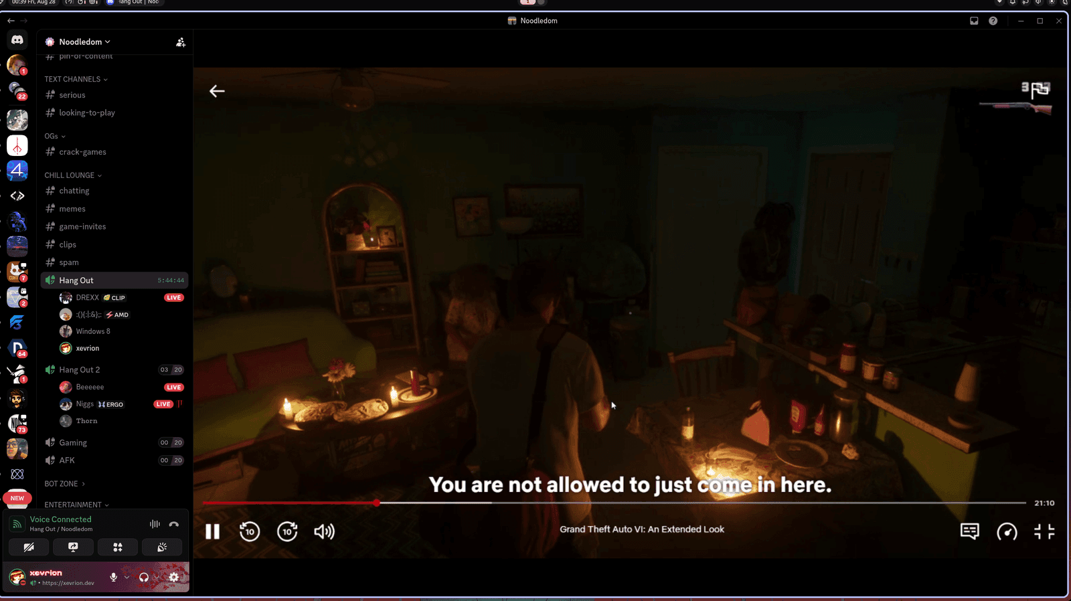Viewport: 1071px width, 601px height.
Task: Jump to NEW unread servers indicator
Action: coord(17,499)
